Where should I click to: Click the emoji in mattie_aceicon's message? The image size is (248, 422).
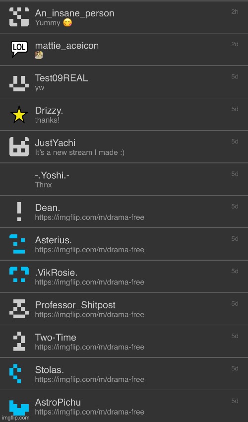tap(39, 55)
